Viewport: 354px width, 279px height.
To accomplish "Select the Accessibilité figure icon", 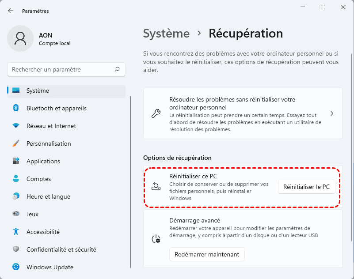I will pos(16,232).
